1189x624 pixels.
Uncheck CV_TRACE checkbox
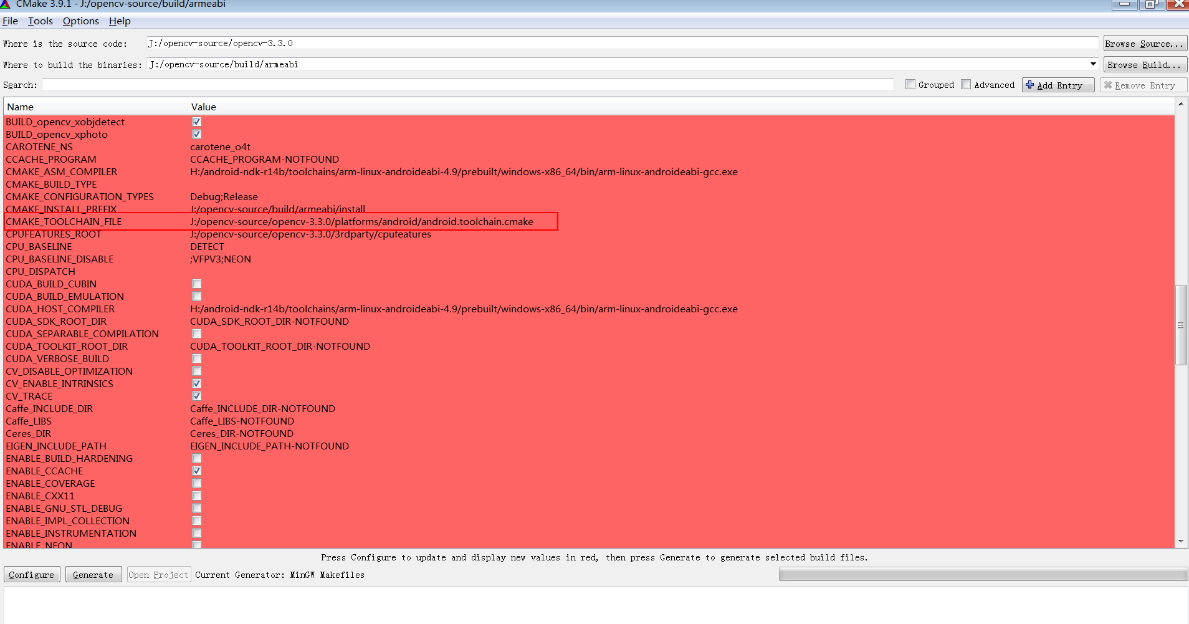(x=197, y=396)
